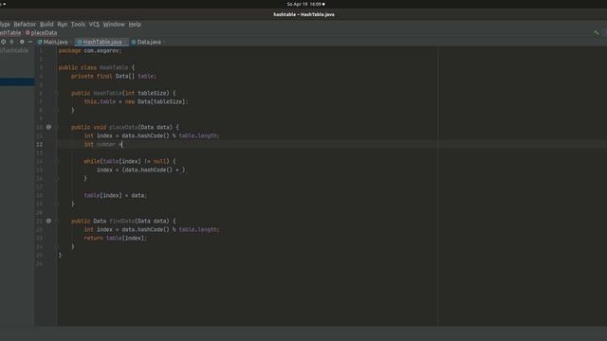The height and width of the screenshot is (341, 607).
Task: Click placeData breadcrumb label in navigation bar
Action: coord(44,33)
